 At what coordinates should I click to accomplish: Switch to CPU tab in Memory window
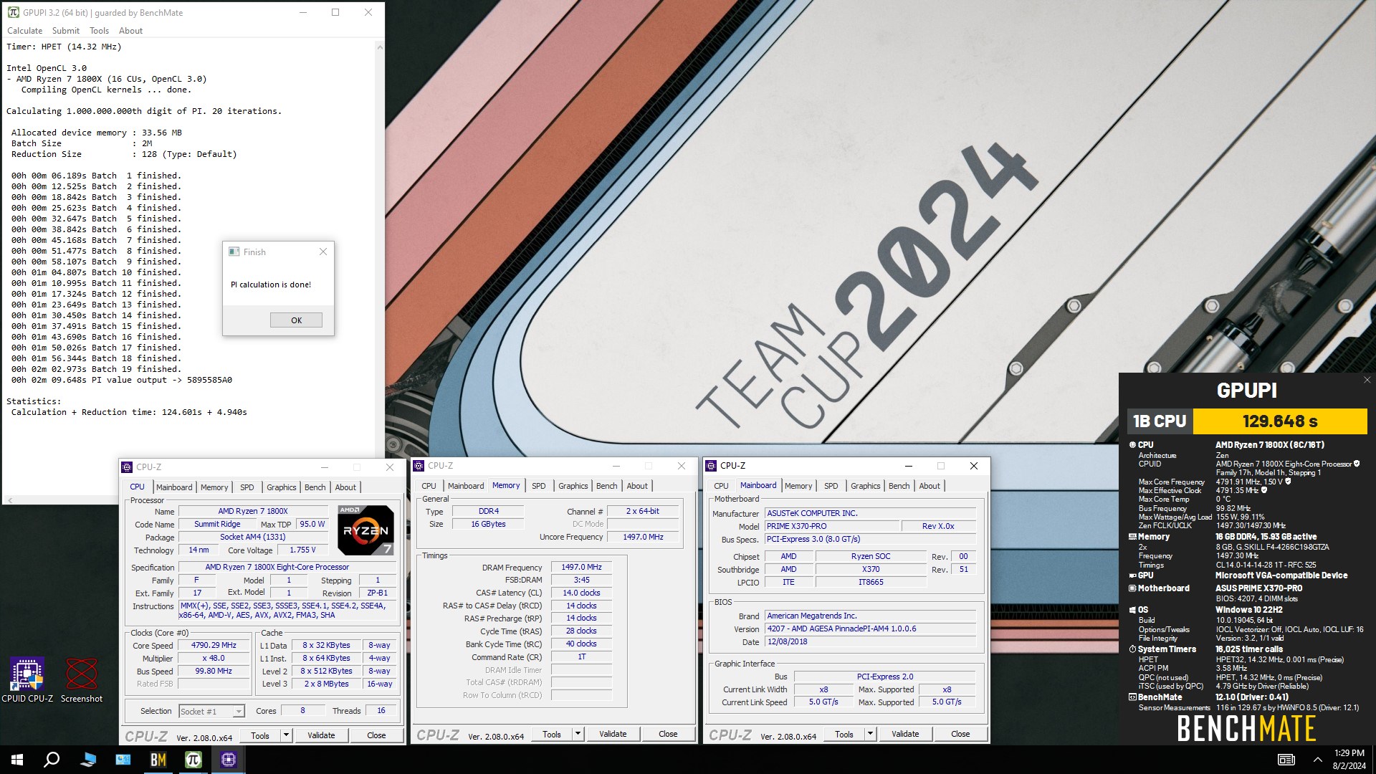pos(429,486)
